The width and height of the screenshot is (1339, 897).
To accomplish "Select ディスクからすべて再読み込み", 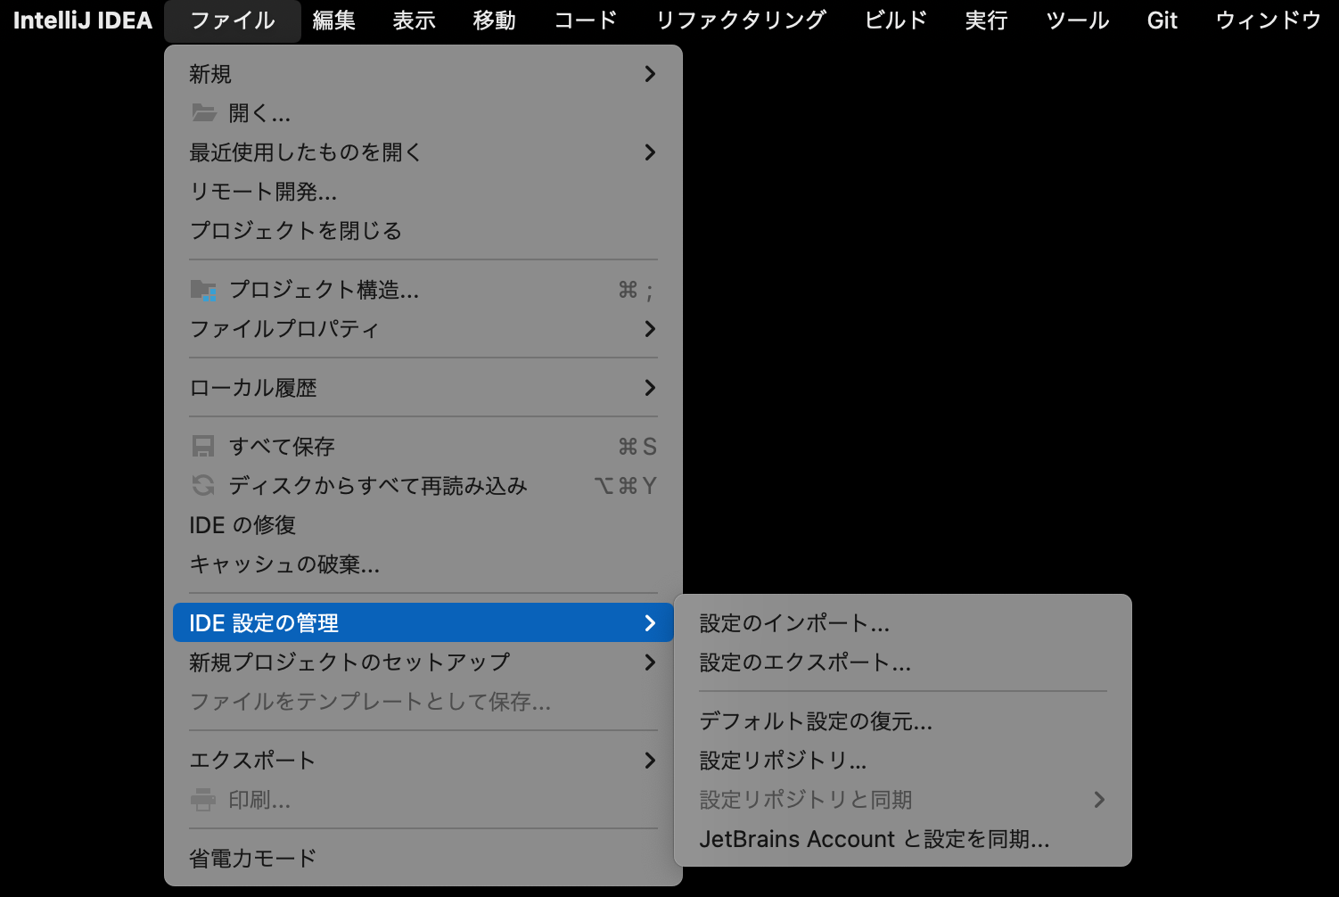I will (x=423, y=486).
